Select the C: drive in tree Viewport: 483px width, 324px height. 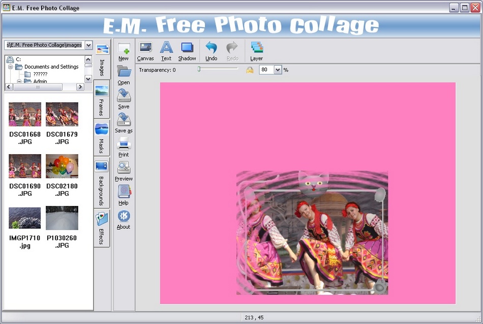(14, 59)
